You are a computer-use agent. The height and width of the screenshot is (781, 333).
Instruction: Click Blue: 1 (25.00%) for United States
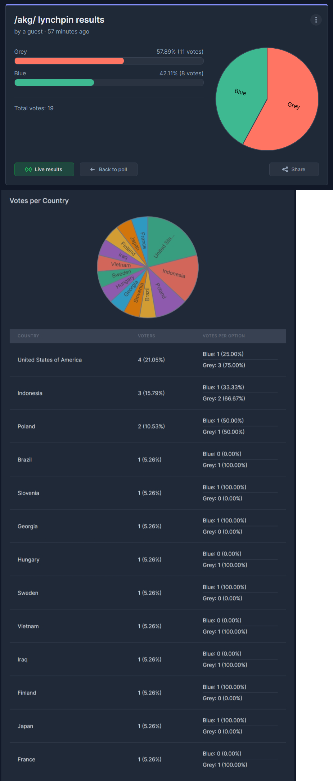pyautogui.click(x=223, y=354)
